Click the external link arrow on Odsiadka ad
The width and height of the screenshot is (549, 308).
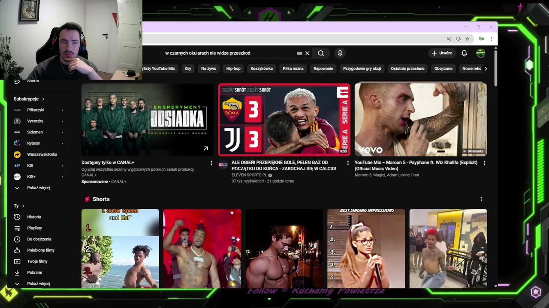coord(205,148)
